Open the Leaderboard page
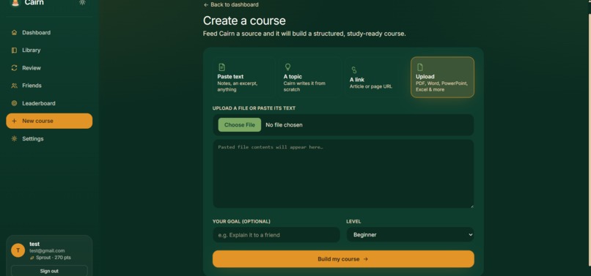591x276 pixels. [x=49, y=103]
